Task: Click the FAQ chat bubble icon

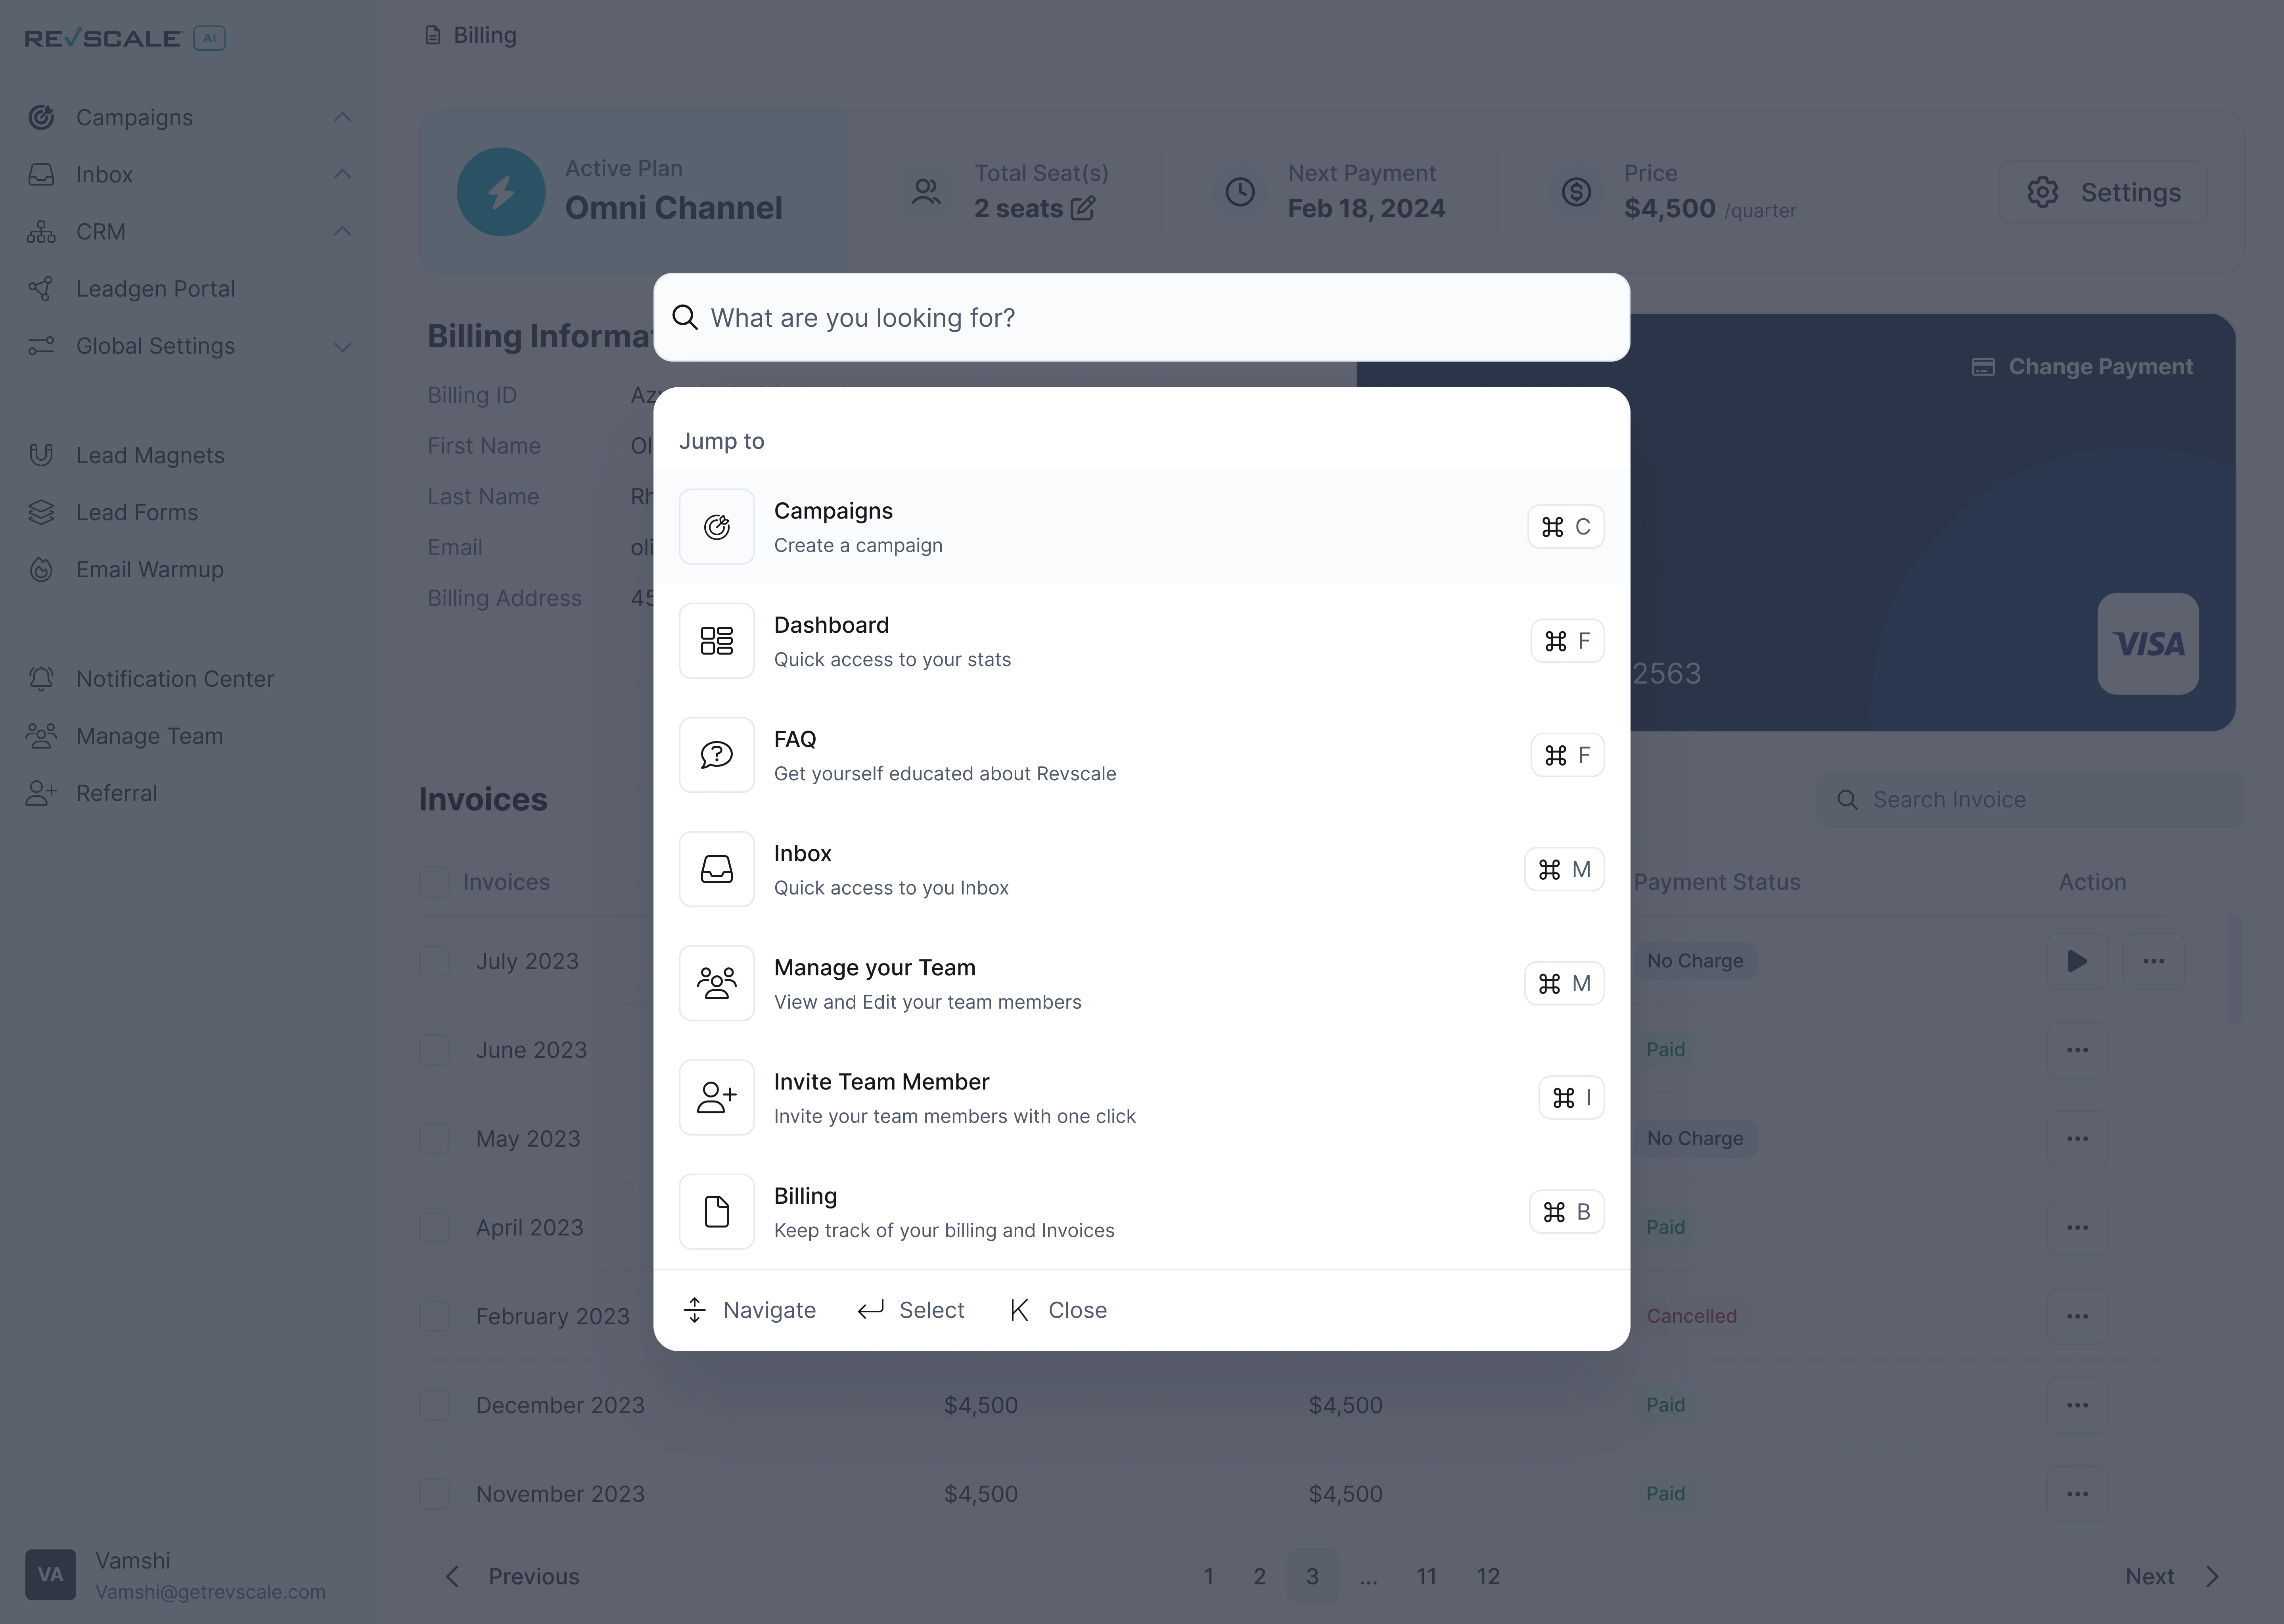Action: (717, 755)
